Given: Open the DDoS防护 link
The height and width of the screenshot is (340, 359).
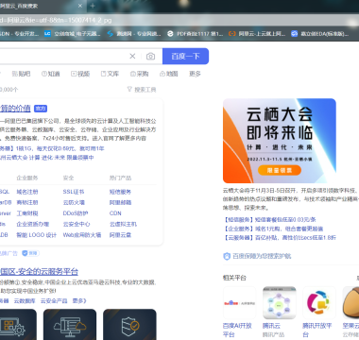Looking at the screenshot, I should [x=76, y=213].
